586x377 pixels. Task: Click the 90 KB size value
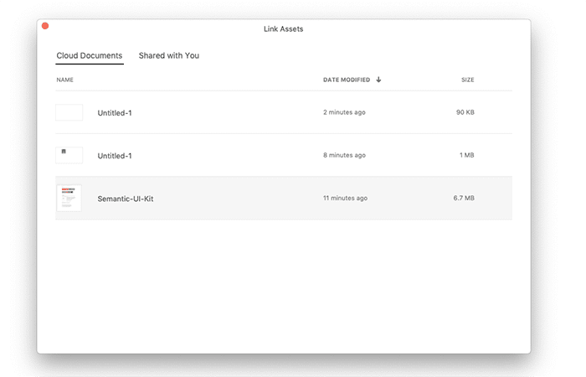465,112
